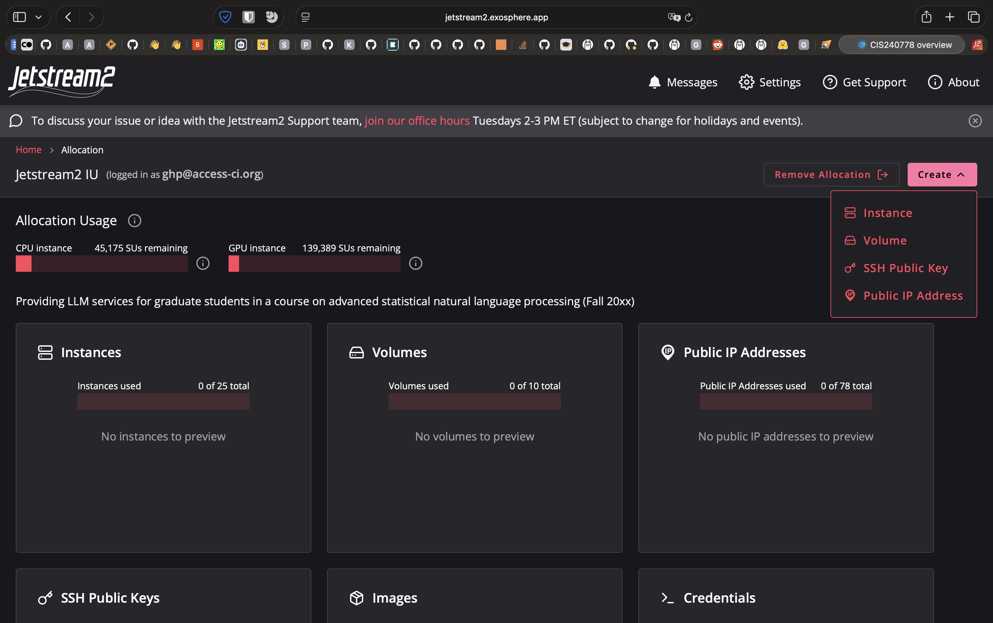
Task: Open the Volumes card heading
Action: click(x=399, y=352)
